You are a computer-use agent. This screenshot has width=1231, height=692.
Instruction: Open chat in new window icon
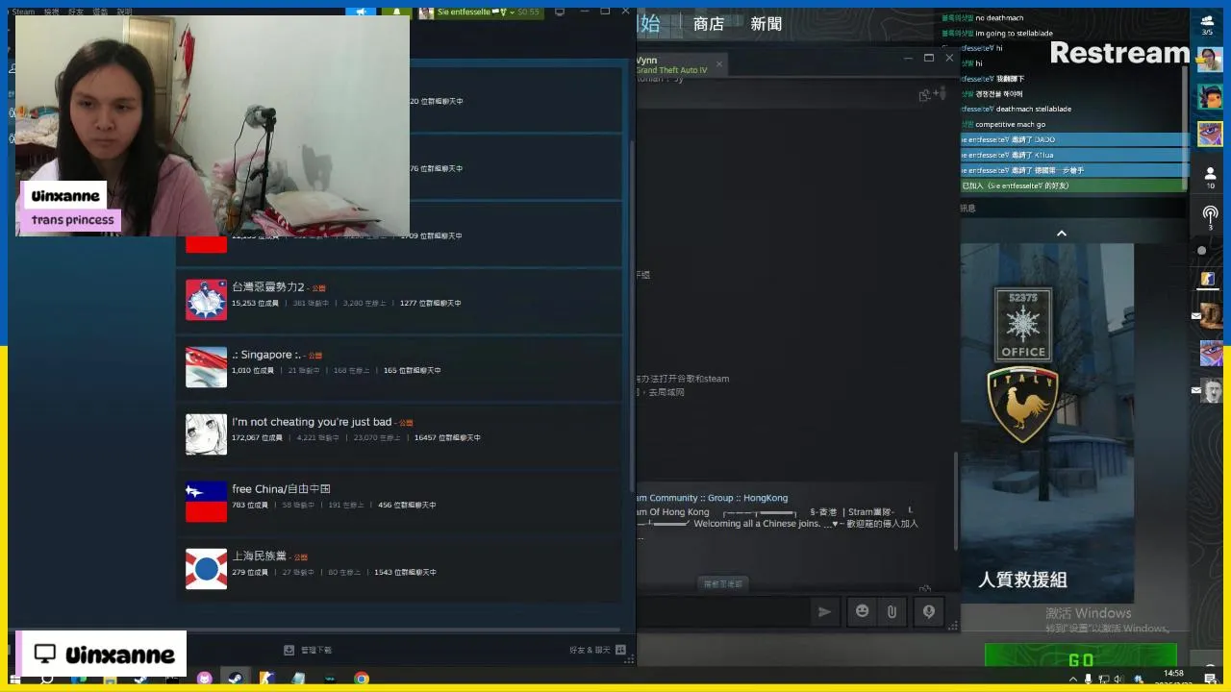pyautogui.click(x=924, y=94)
